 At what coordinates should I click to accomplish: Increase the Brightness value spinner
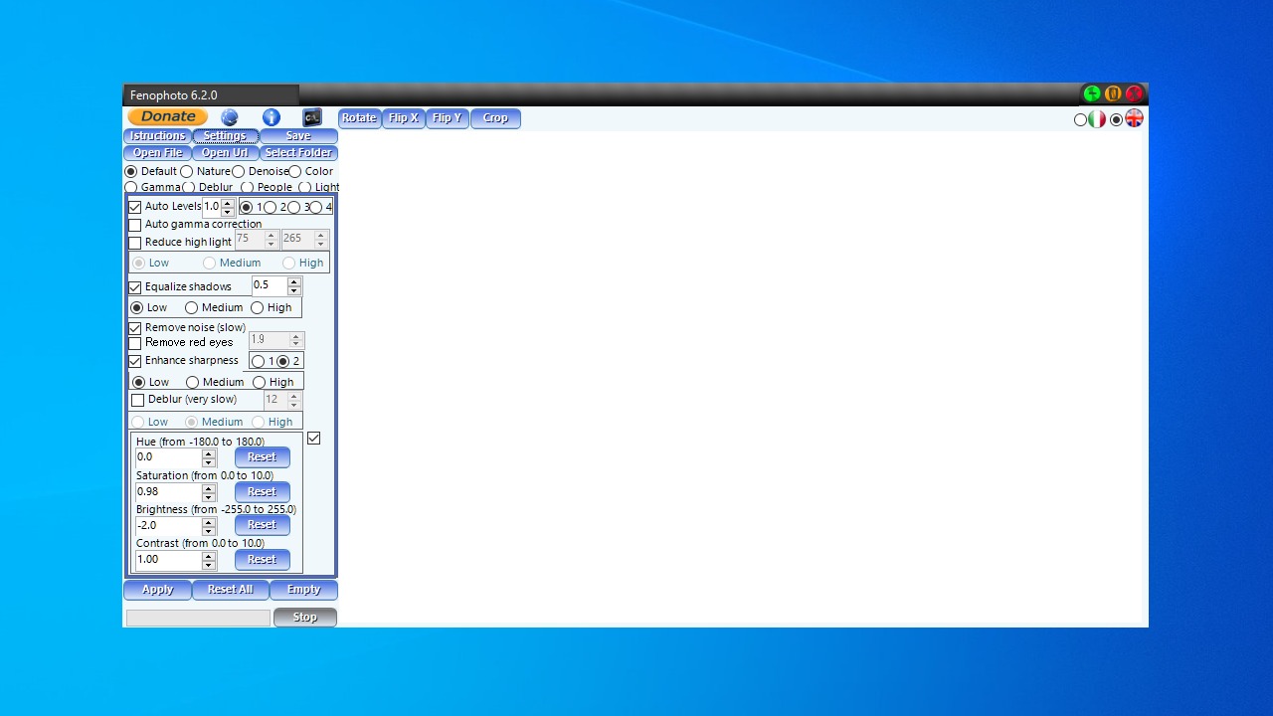pyautogui.click(x=209, y=521)
